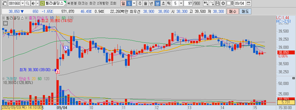Image resolution: width=296 pixels, height=110 pixels.
Task: Click the save chart floppy icon
Action: tap(218, 3)
